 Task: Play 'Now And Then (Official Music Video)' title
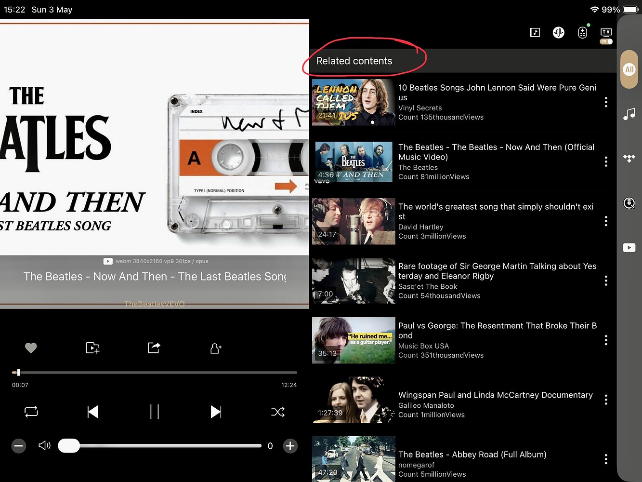pyautogui.click(x=496, y=152)
